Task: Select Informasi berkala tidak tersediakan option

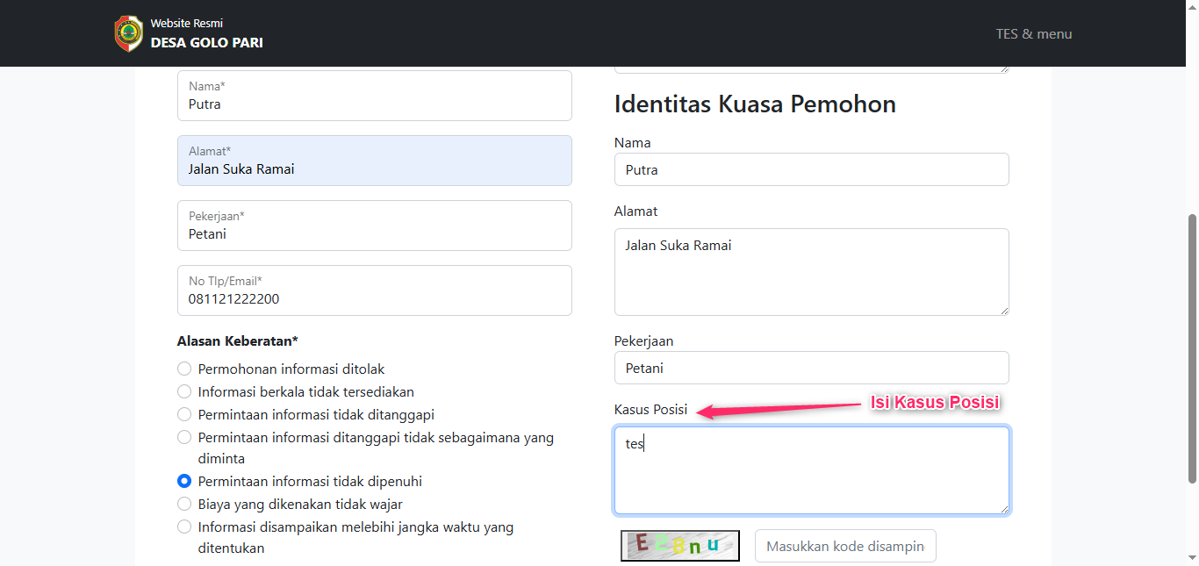Action: (x=184, y=391)
